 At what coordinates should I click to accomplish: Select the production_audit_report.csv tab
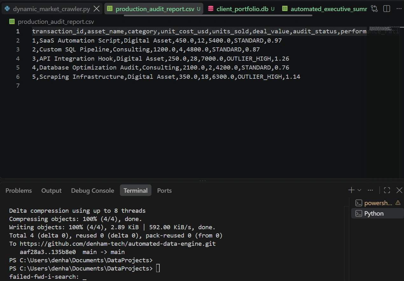click(154, 9)
